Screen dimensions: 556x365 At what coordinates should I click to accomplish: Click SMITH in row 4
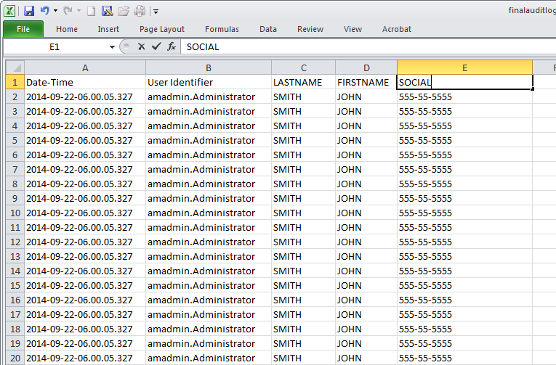click(x=304, y=126)
